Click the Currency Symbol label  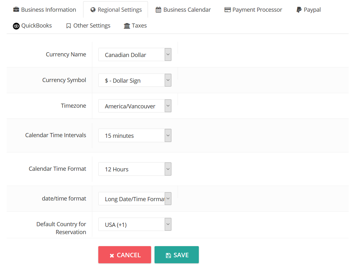[64, 80]
